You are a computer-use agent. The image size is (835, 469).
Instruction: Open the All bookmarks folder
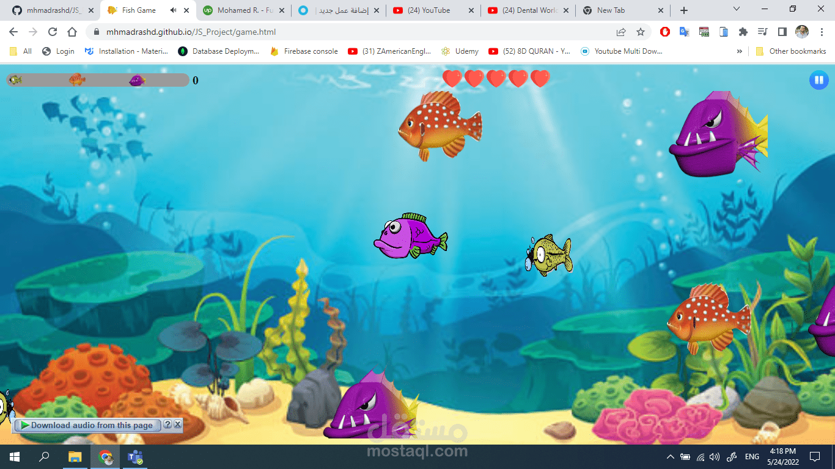coord(21,51)
